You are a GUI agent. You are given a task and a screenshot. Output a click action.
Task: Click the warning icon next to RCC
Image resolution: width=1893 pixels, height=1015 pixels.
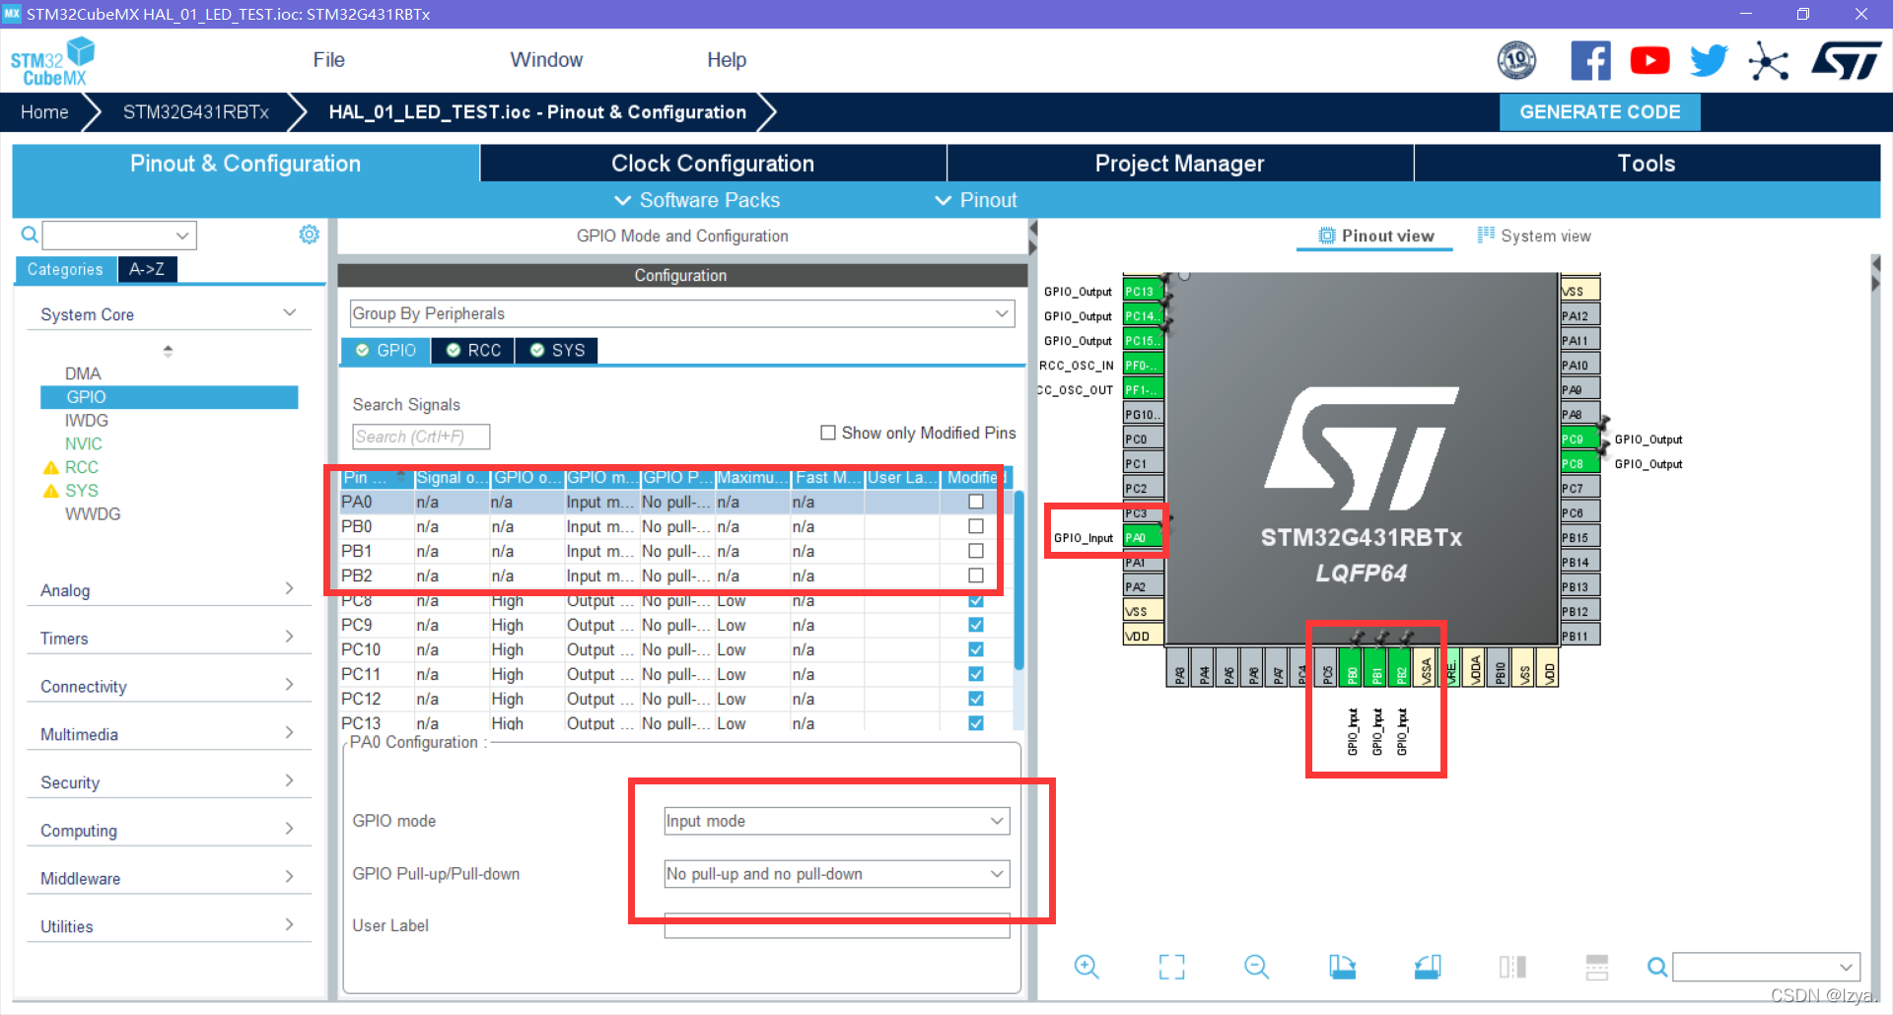(51, 468)
